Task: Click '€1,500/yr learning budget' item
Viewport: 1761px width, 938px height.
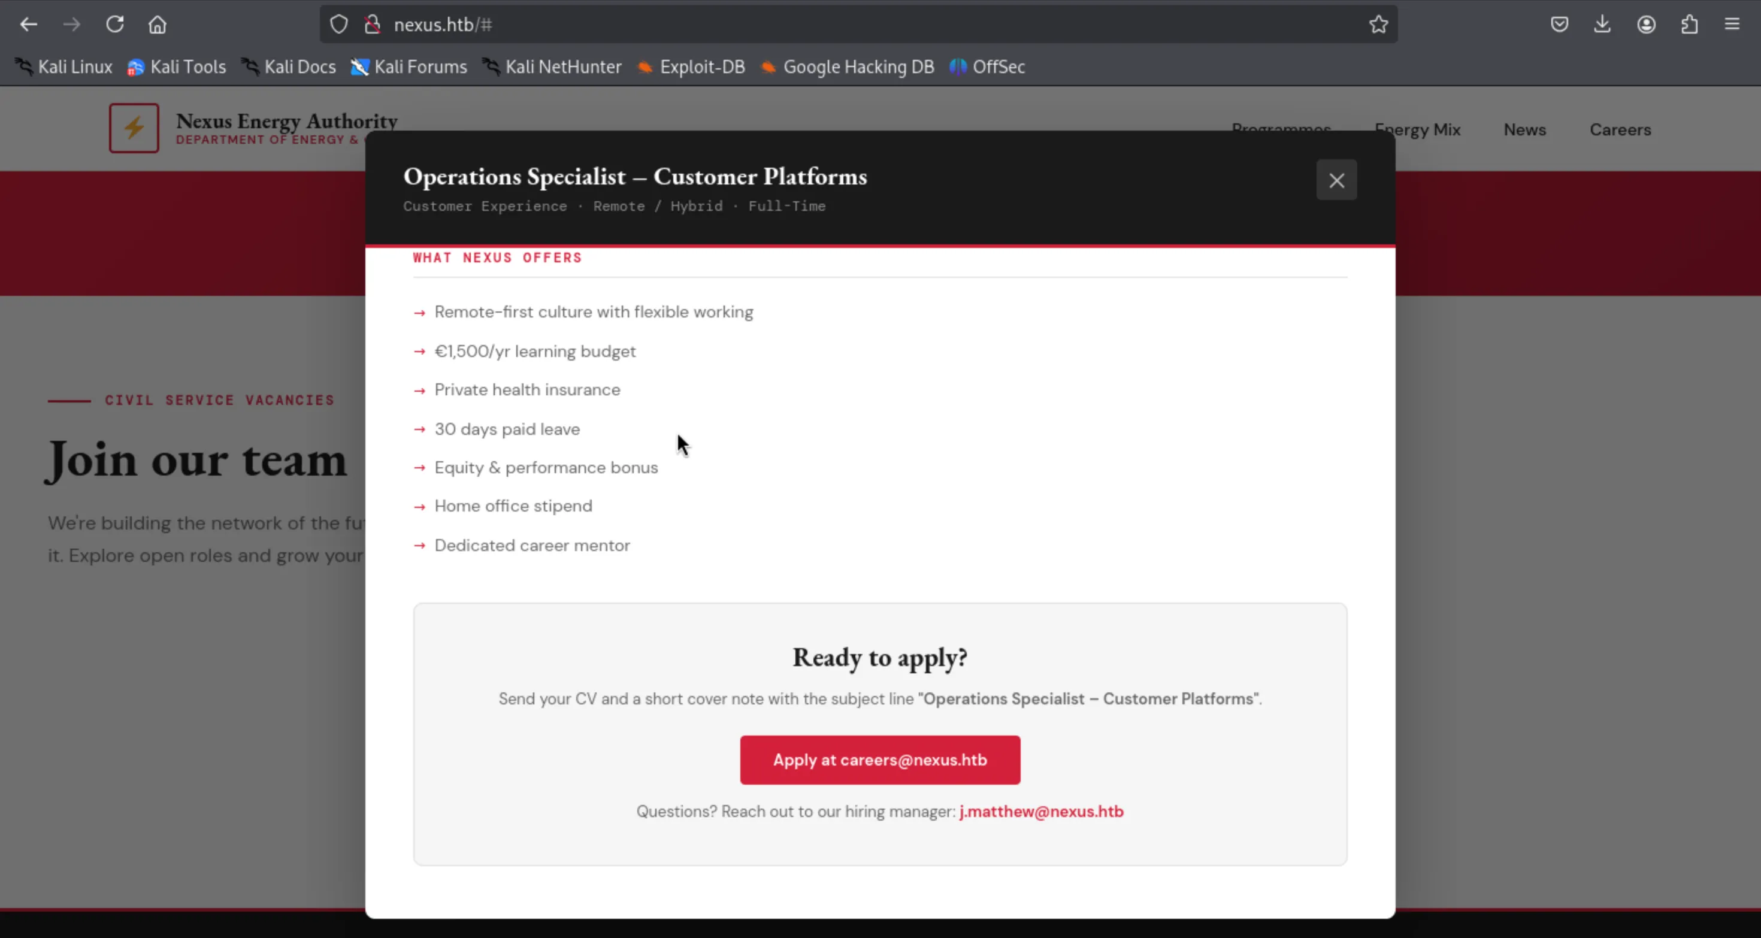Action: (x=534, y=352)
